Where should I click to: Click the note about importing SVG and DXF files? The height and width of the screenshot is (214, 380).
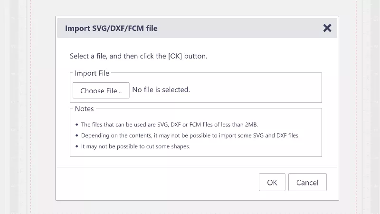point(190,136)
